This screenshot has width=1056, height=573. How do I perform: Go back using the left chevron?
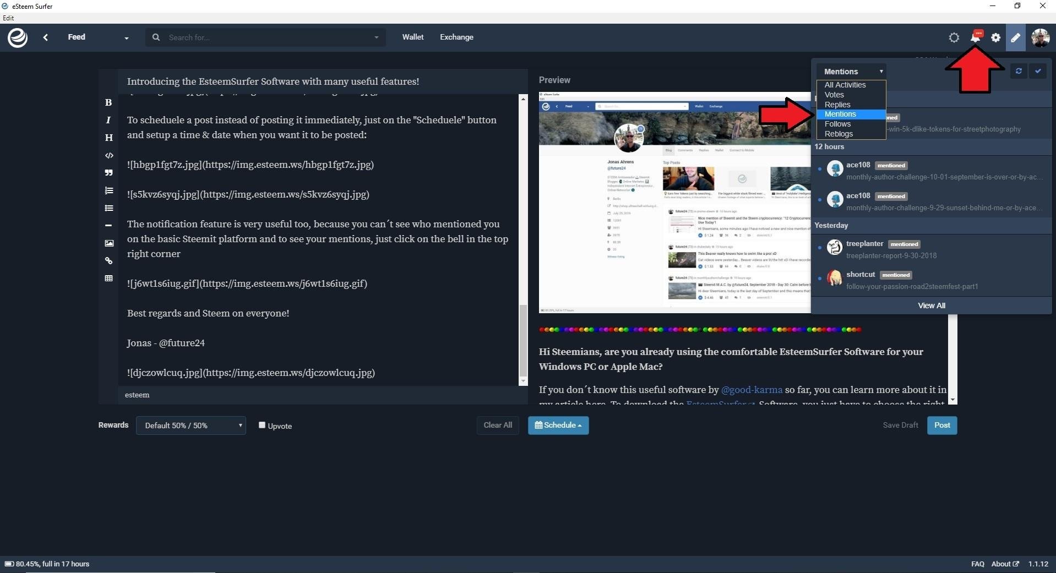pos(46,37)
